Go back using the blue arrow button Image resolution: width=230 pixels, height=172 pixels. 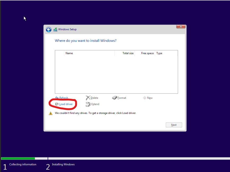(x=48, y=30)
